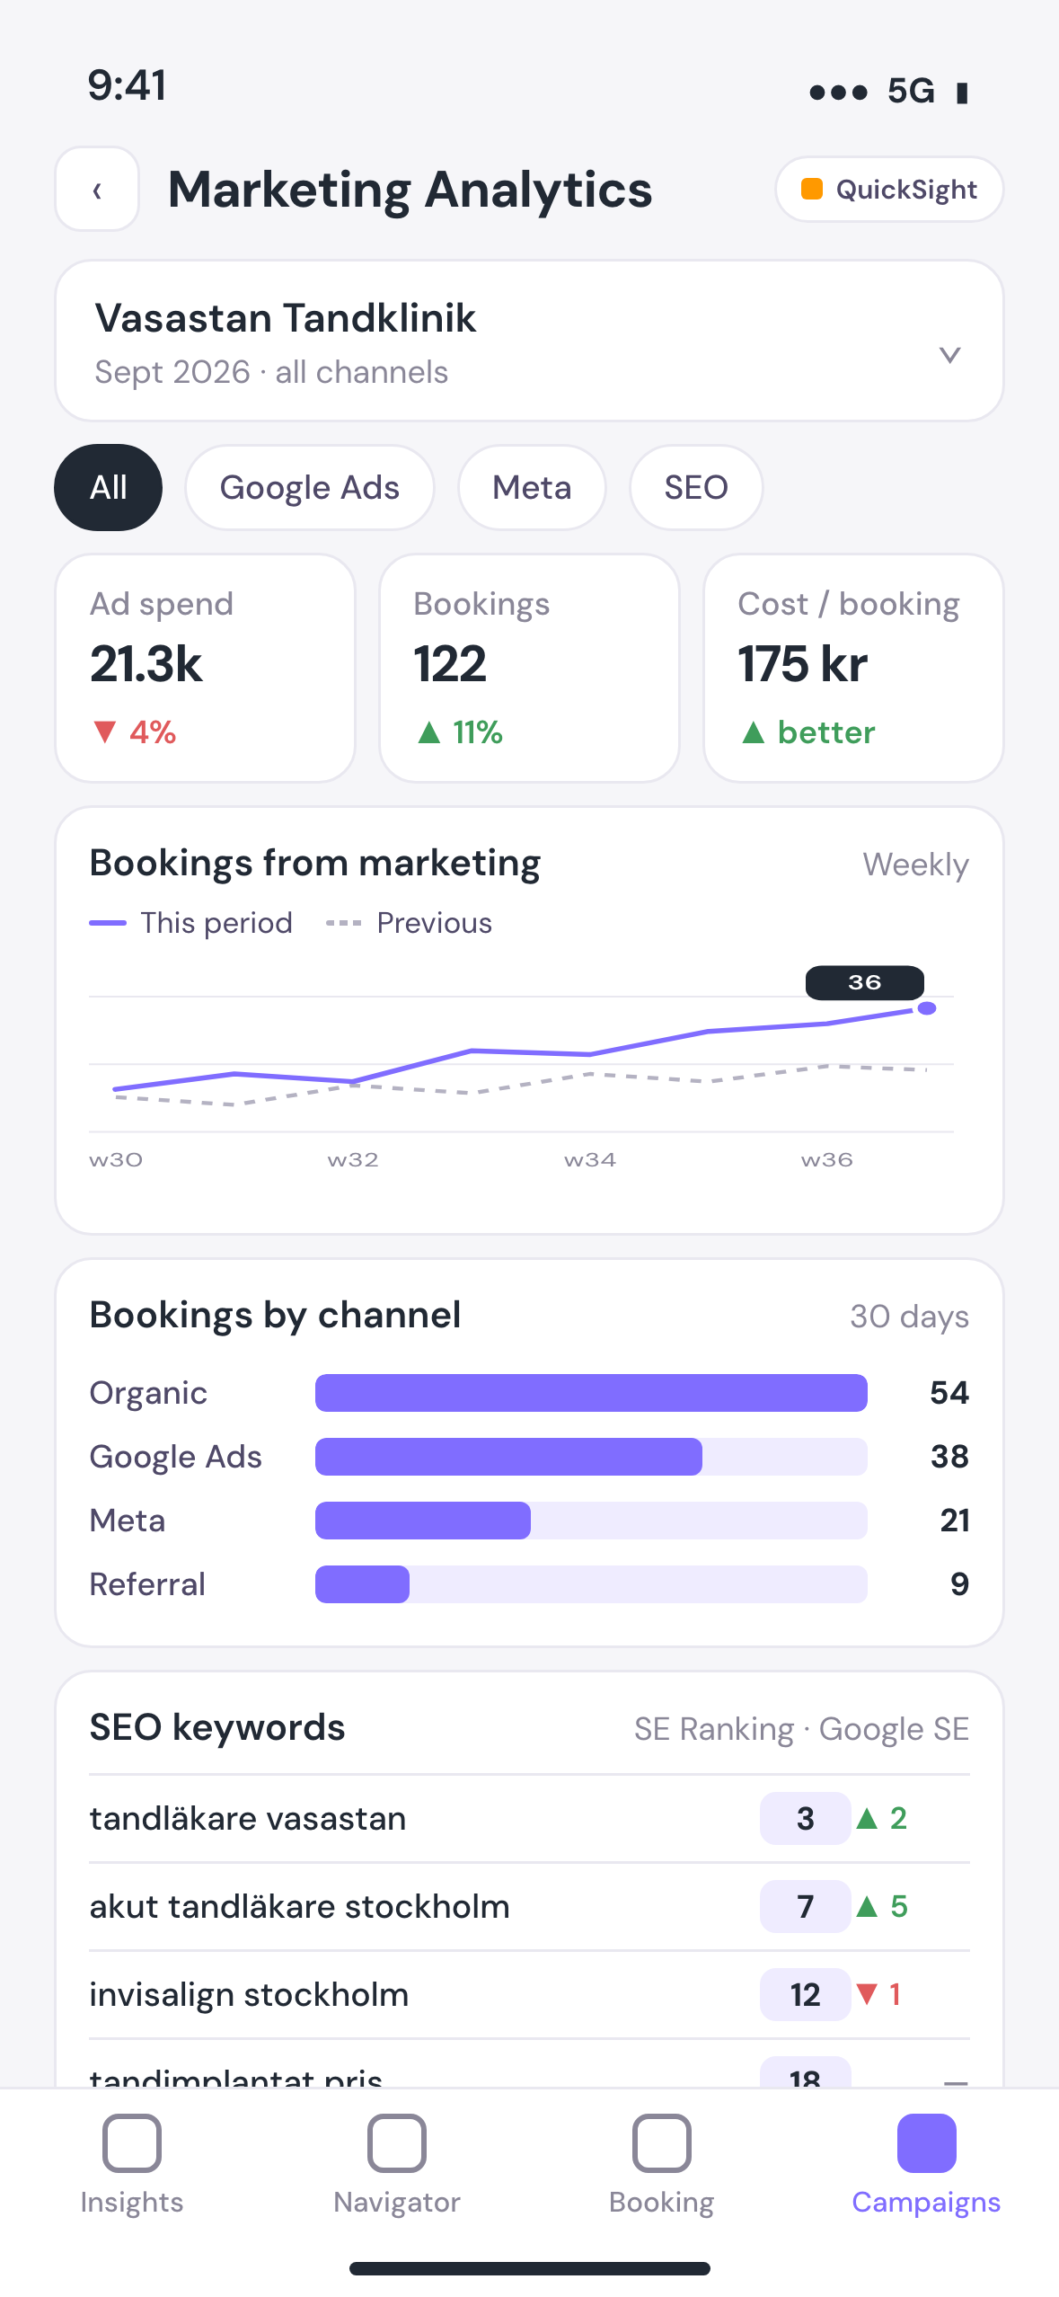Open the Navigator tab icon

coord(397,2143)
